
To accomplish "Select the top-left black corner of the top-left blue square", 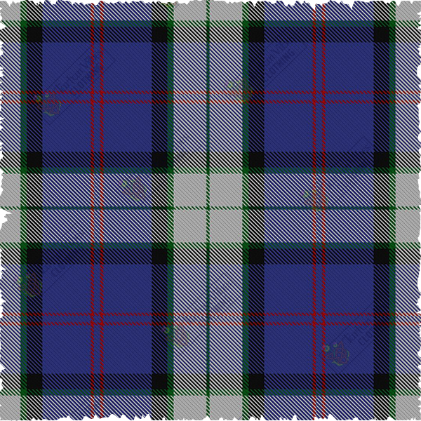I will click(34, 34).
